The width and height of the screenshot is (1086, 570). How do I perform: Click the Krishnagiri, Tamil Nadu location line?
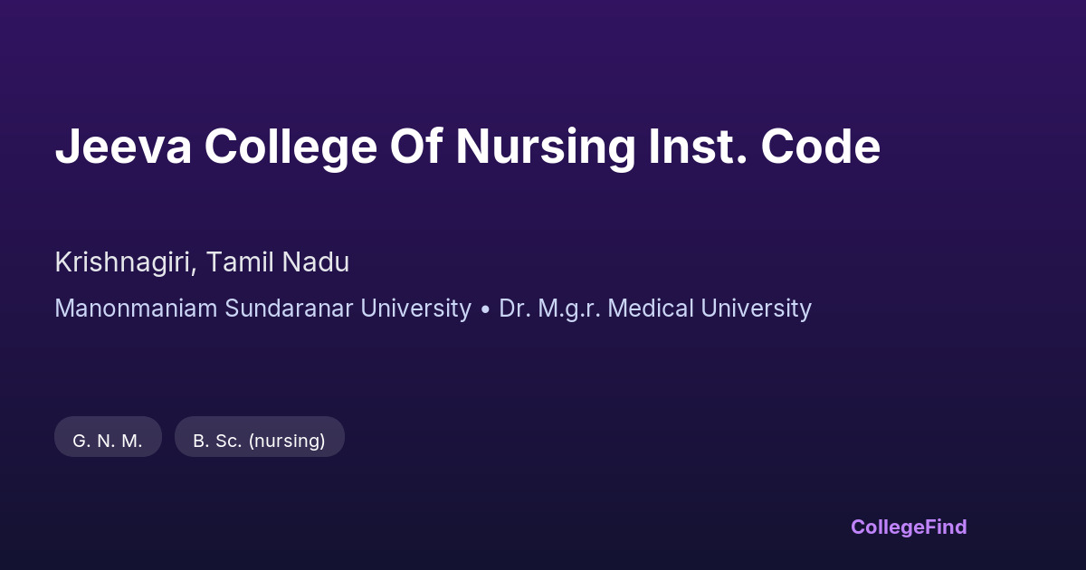click(x=202, y=262)
